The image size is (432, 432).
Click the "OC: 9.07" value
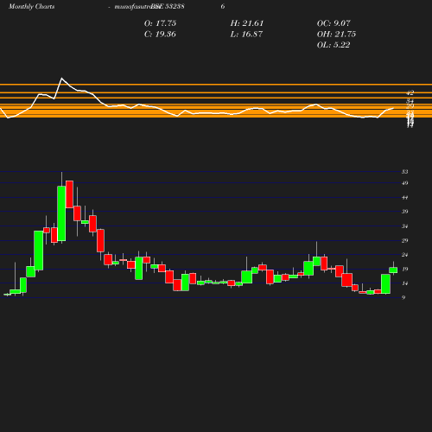(x=334, y=23)
